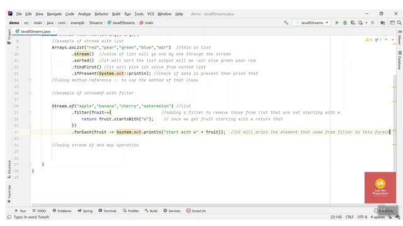Open the Terminal tool window tab

tap(107, 211)
